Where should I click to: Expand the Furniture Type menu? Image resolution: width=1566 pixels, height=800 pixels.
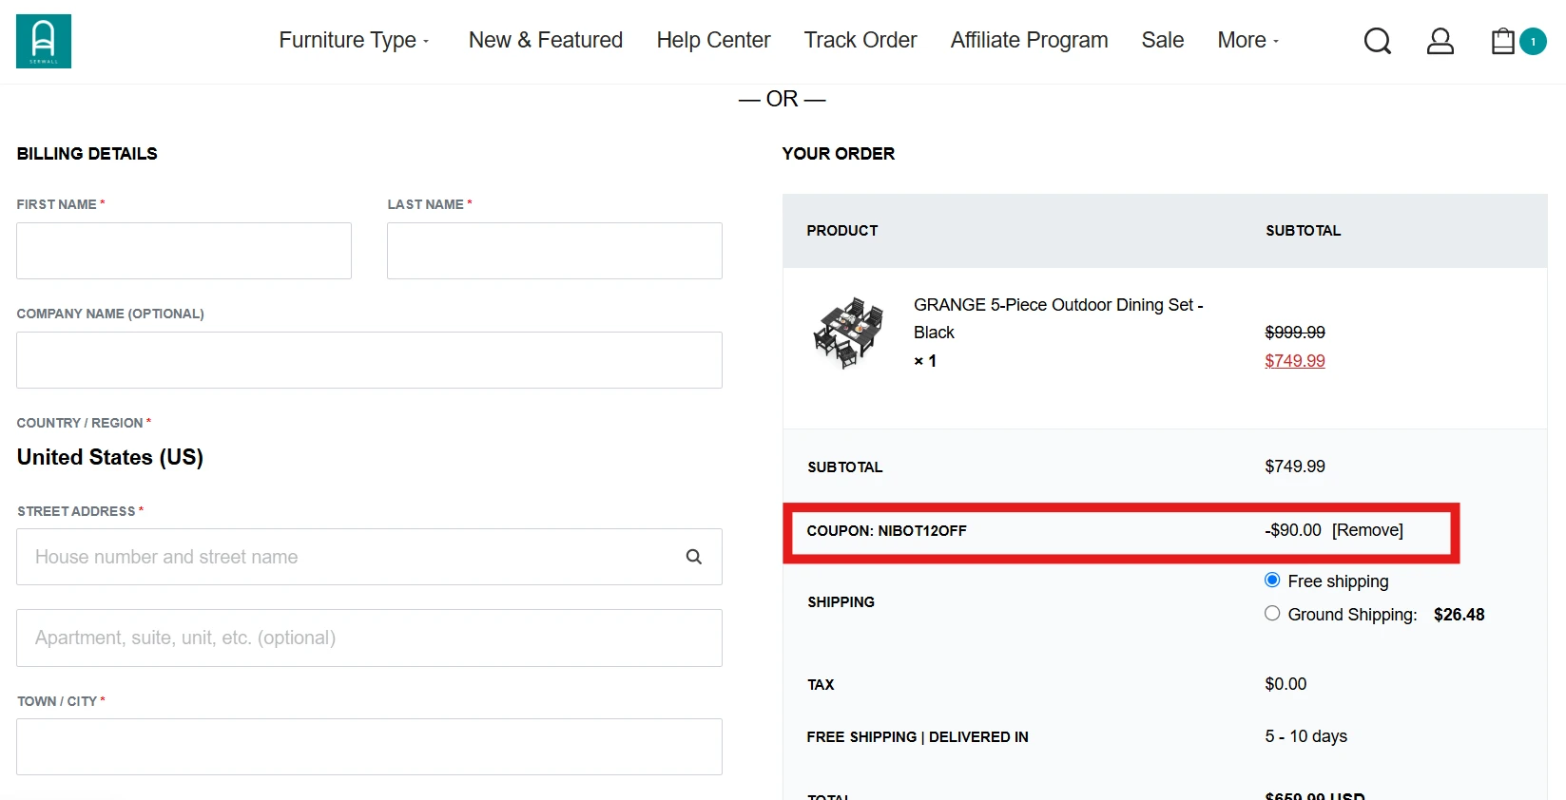(354, 40)
